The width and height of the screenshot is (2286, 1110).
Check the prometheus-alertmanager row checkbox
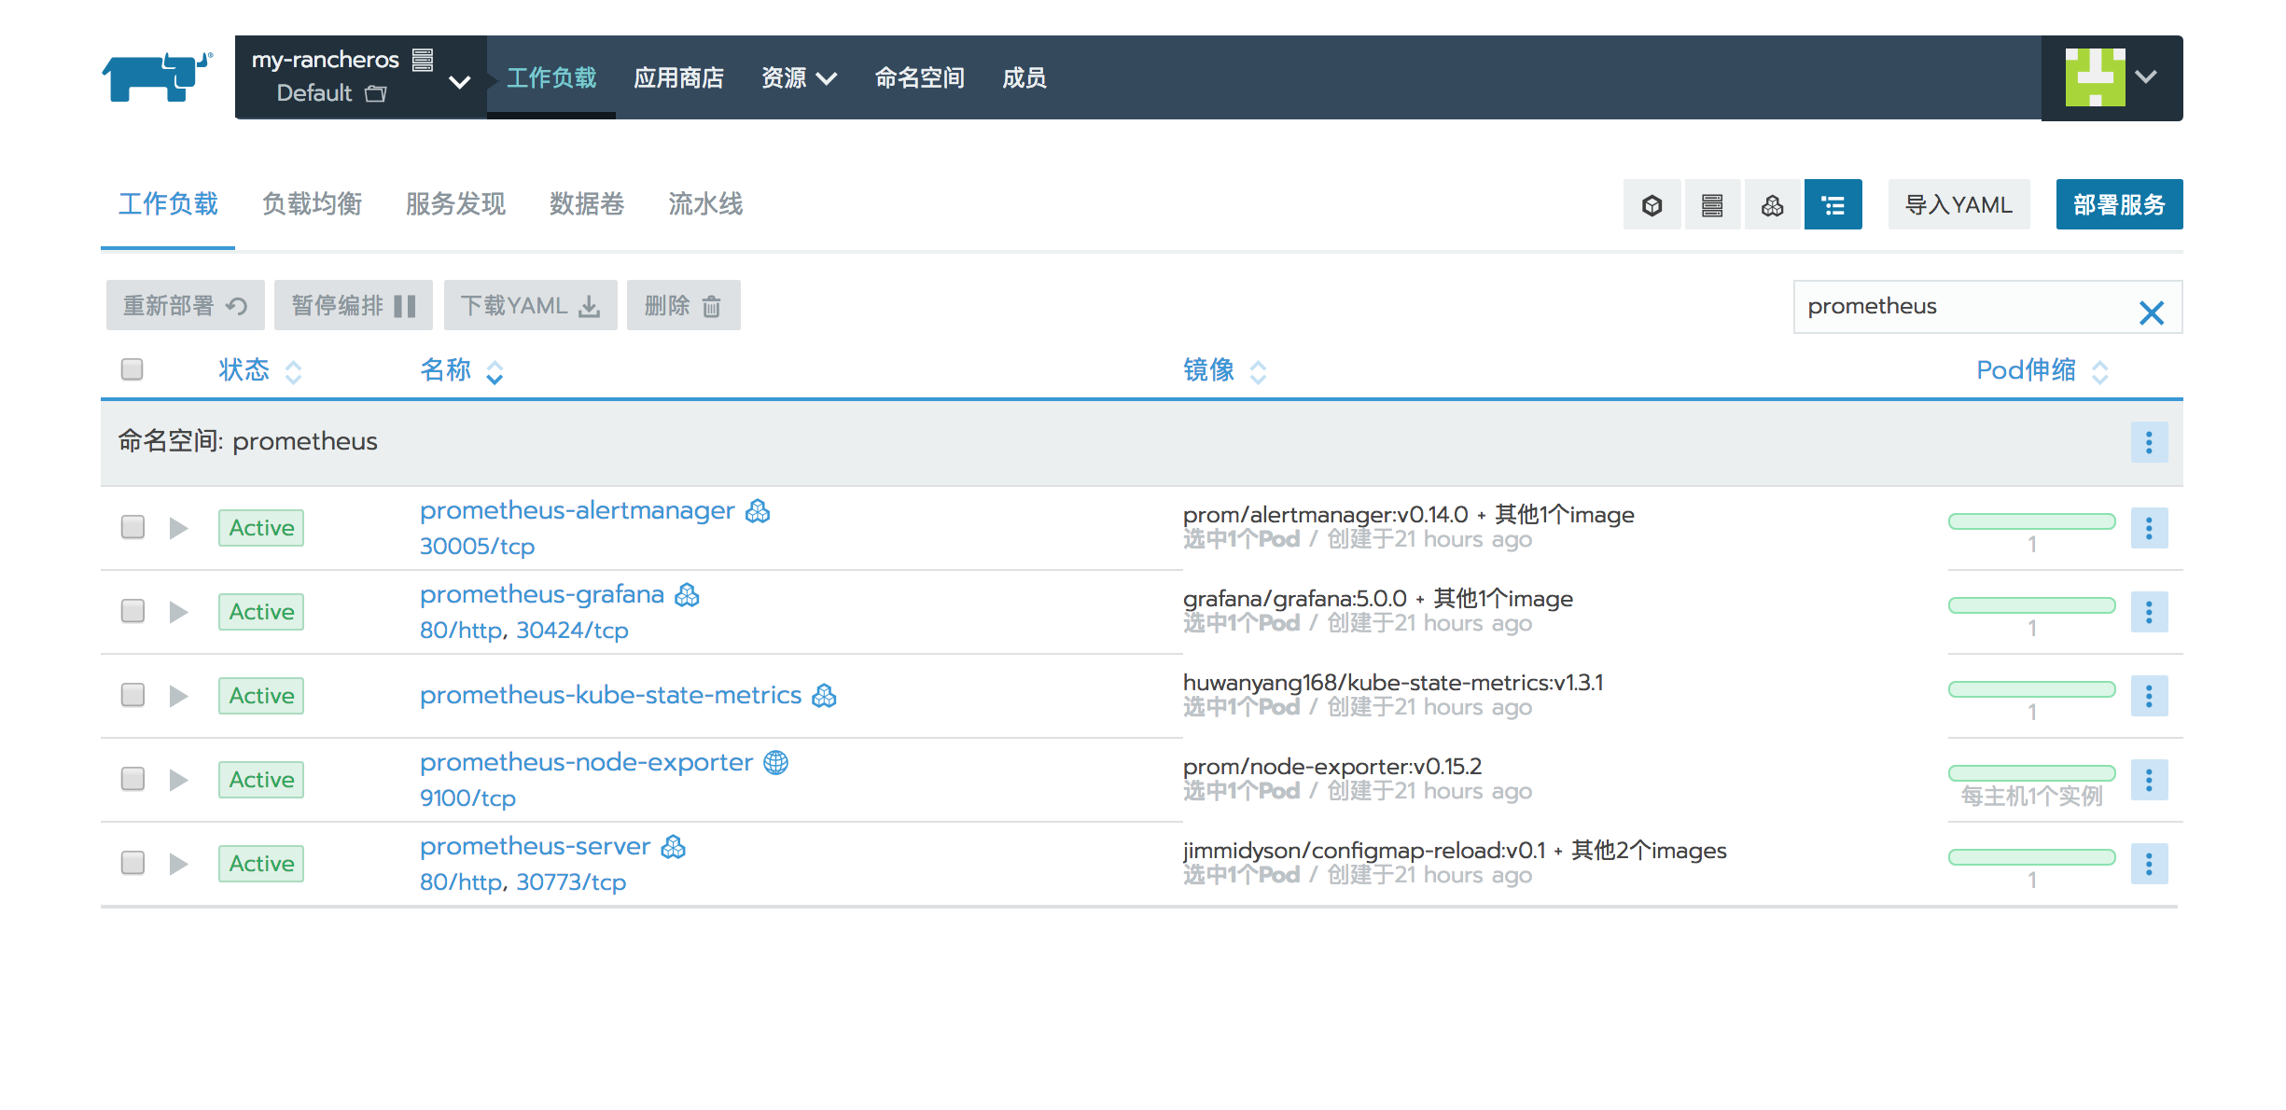[132, 527]
